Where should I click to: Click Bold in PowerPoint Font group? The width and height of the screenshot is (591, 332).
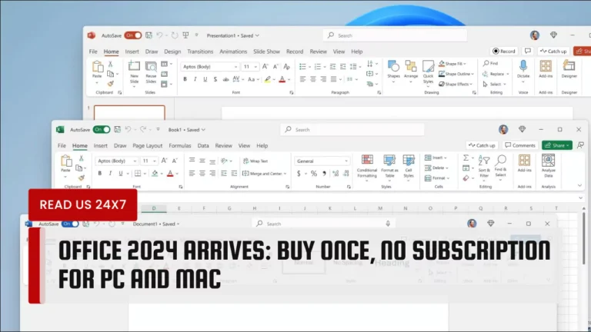185,79
